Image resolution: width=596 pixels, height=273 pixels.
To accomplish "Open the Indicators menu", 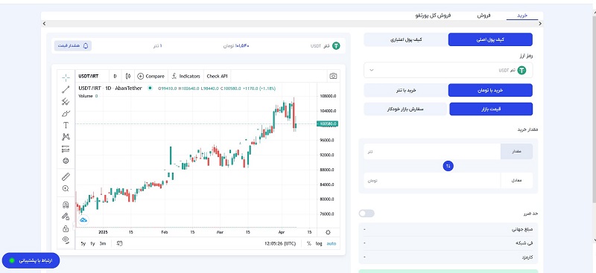I will click(x=186, y=76).
